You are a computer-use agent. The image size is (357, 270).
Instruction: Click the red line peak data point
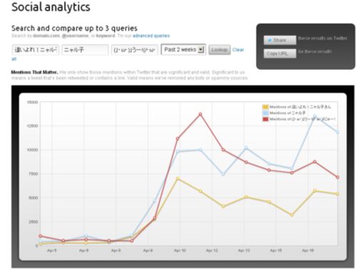click(x=201, y=114)
